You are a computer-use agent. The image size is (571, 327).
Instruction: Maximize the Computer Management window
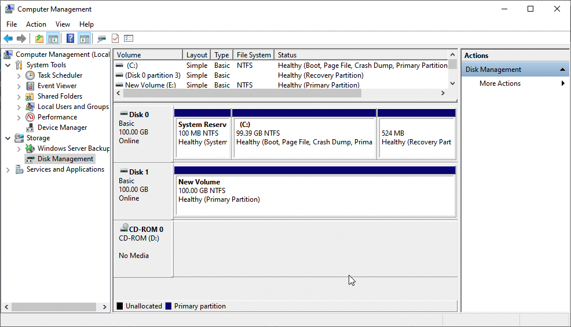click(530, 9)
